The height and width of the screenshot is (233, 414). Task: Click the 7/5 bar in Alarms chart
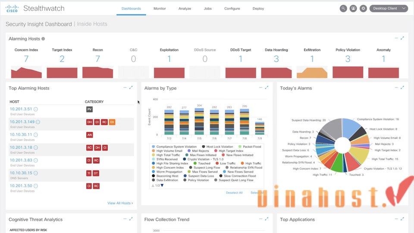tap(199, 122)
